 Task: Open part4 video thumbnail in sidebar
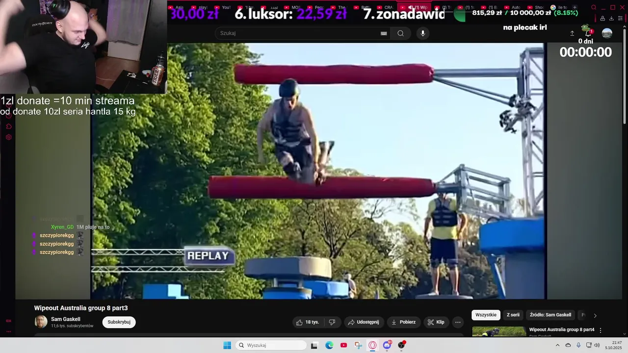pos(499,332)
